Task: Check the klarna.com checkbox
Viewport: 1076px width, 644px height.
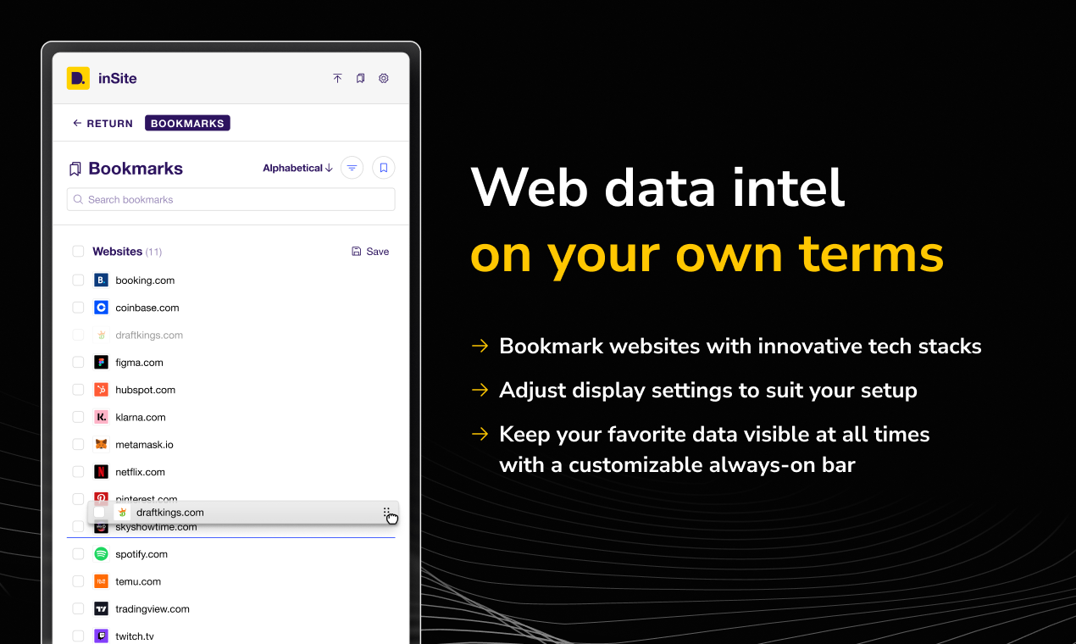Action: click(x=78, y=417)
